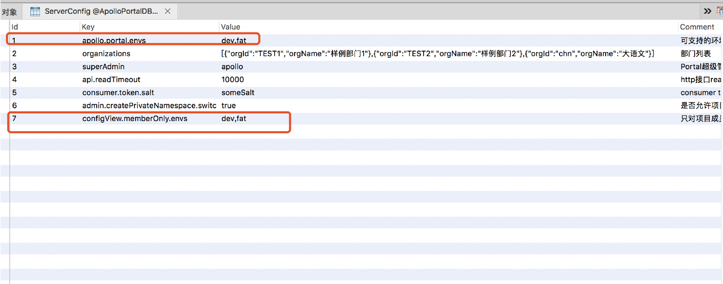
Task: Click the value cell containing 10000
Action: click(448, 79)
